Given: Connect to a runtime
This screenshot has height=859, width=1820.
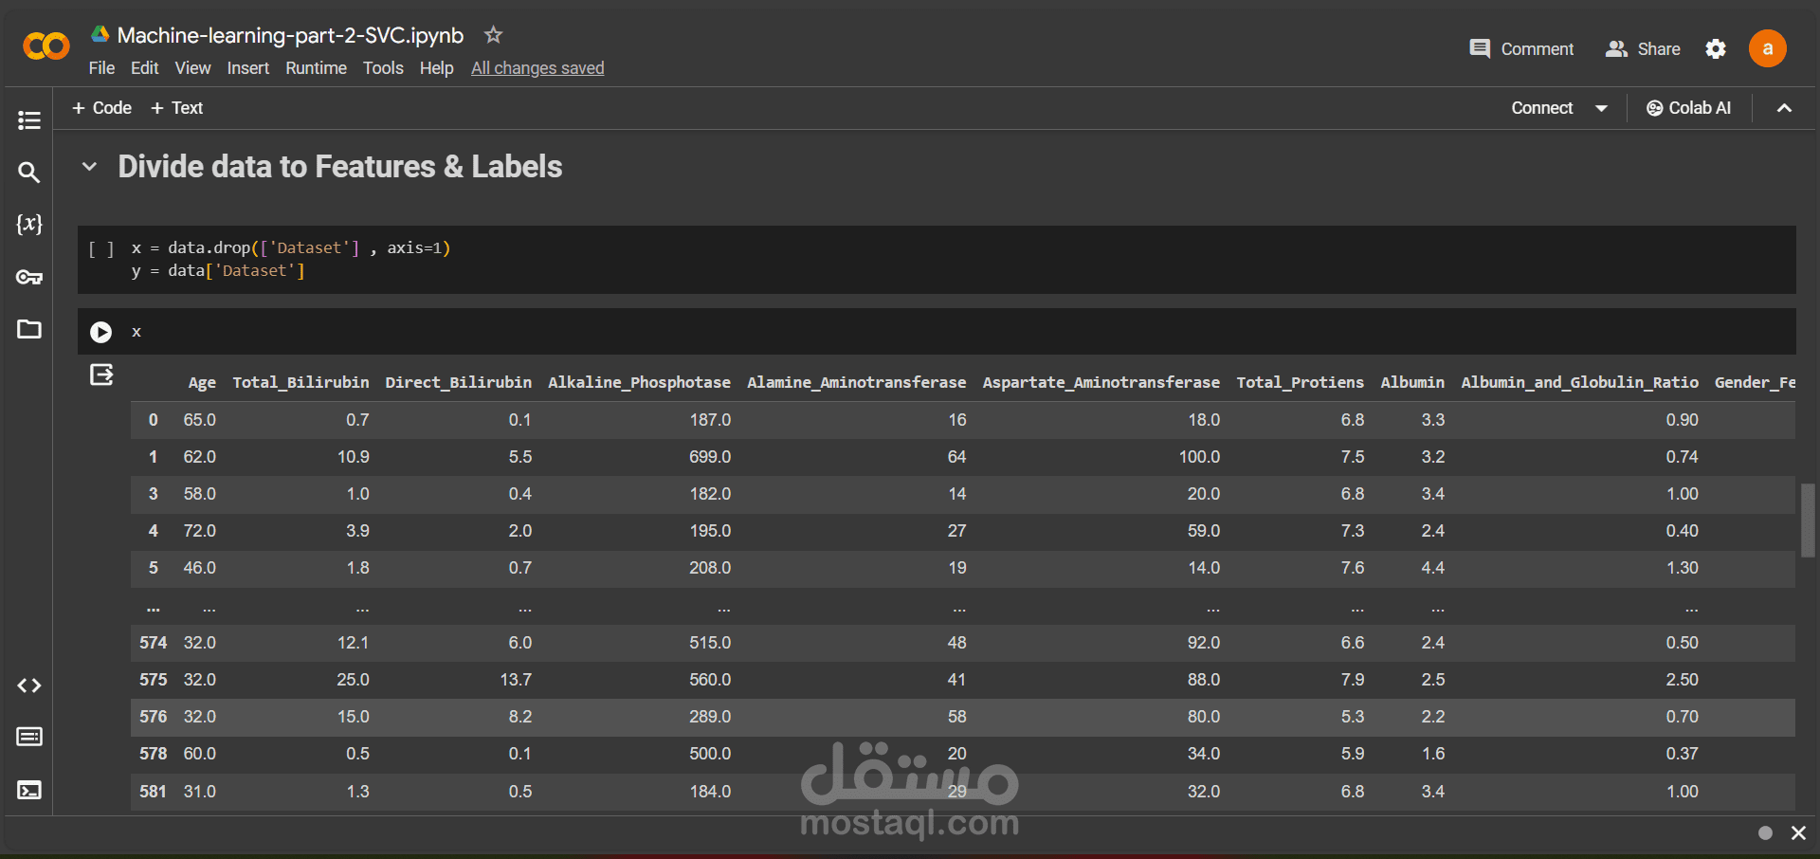Looking at the screenshot, I should 1541,108.
